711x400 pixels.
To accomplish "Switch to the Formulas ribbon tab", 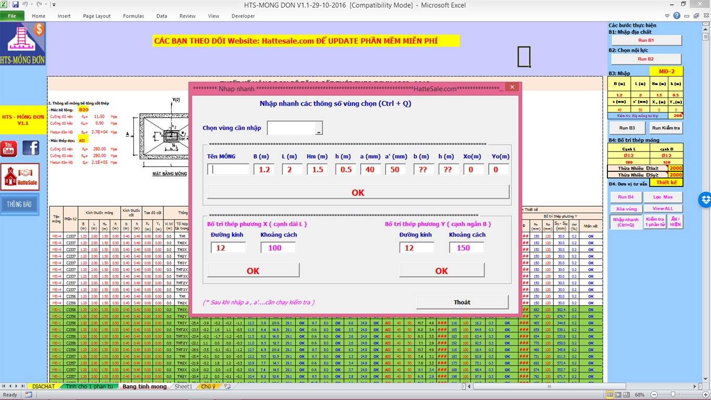I will tap(133, 16).
